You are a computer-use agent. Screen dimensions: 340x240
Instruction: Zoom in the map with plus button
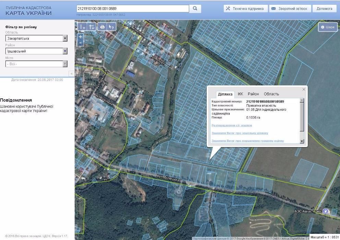coord(80,37)
